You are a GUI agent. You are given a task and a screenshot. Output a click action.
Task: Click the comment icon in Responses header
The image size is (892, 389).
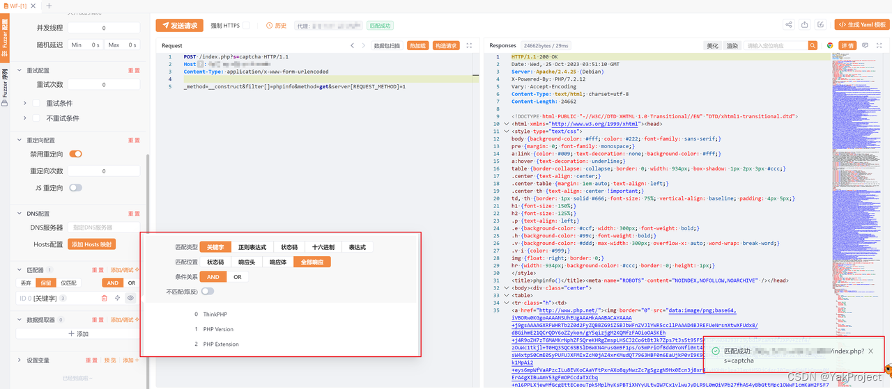click(x=865, y=45)
